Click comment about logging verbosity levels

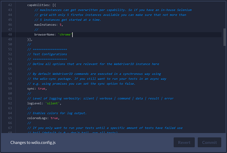pos(100,99)
